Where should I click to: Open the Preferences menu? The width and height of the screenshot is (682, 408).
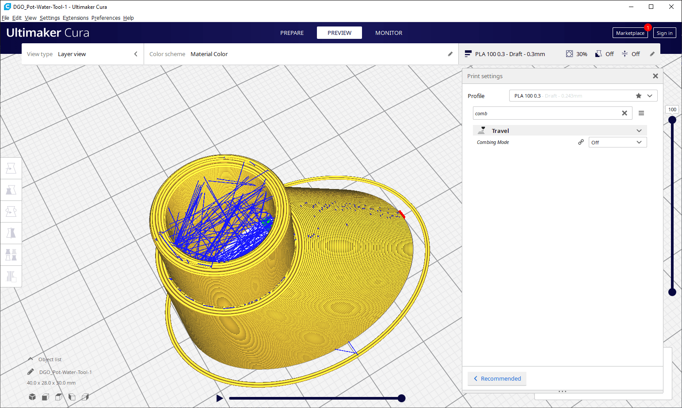point(106,18)
